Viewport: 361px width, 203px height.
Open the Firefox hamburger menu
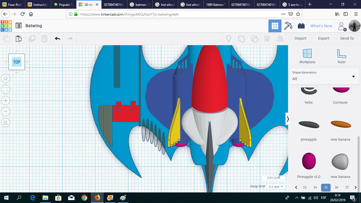(356, 14)
